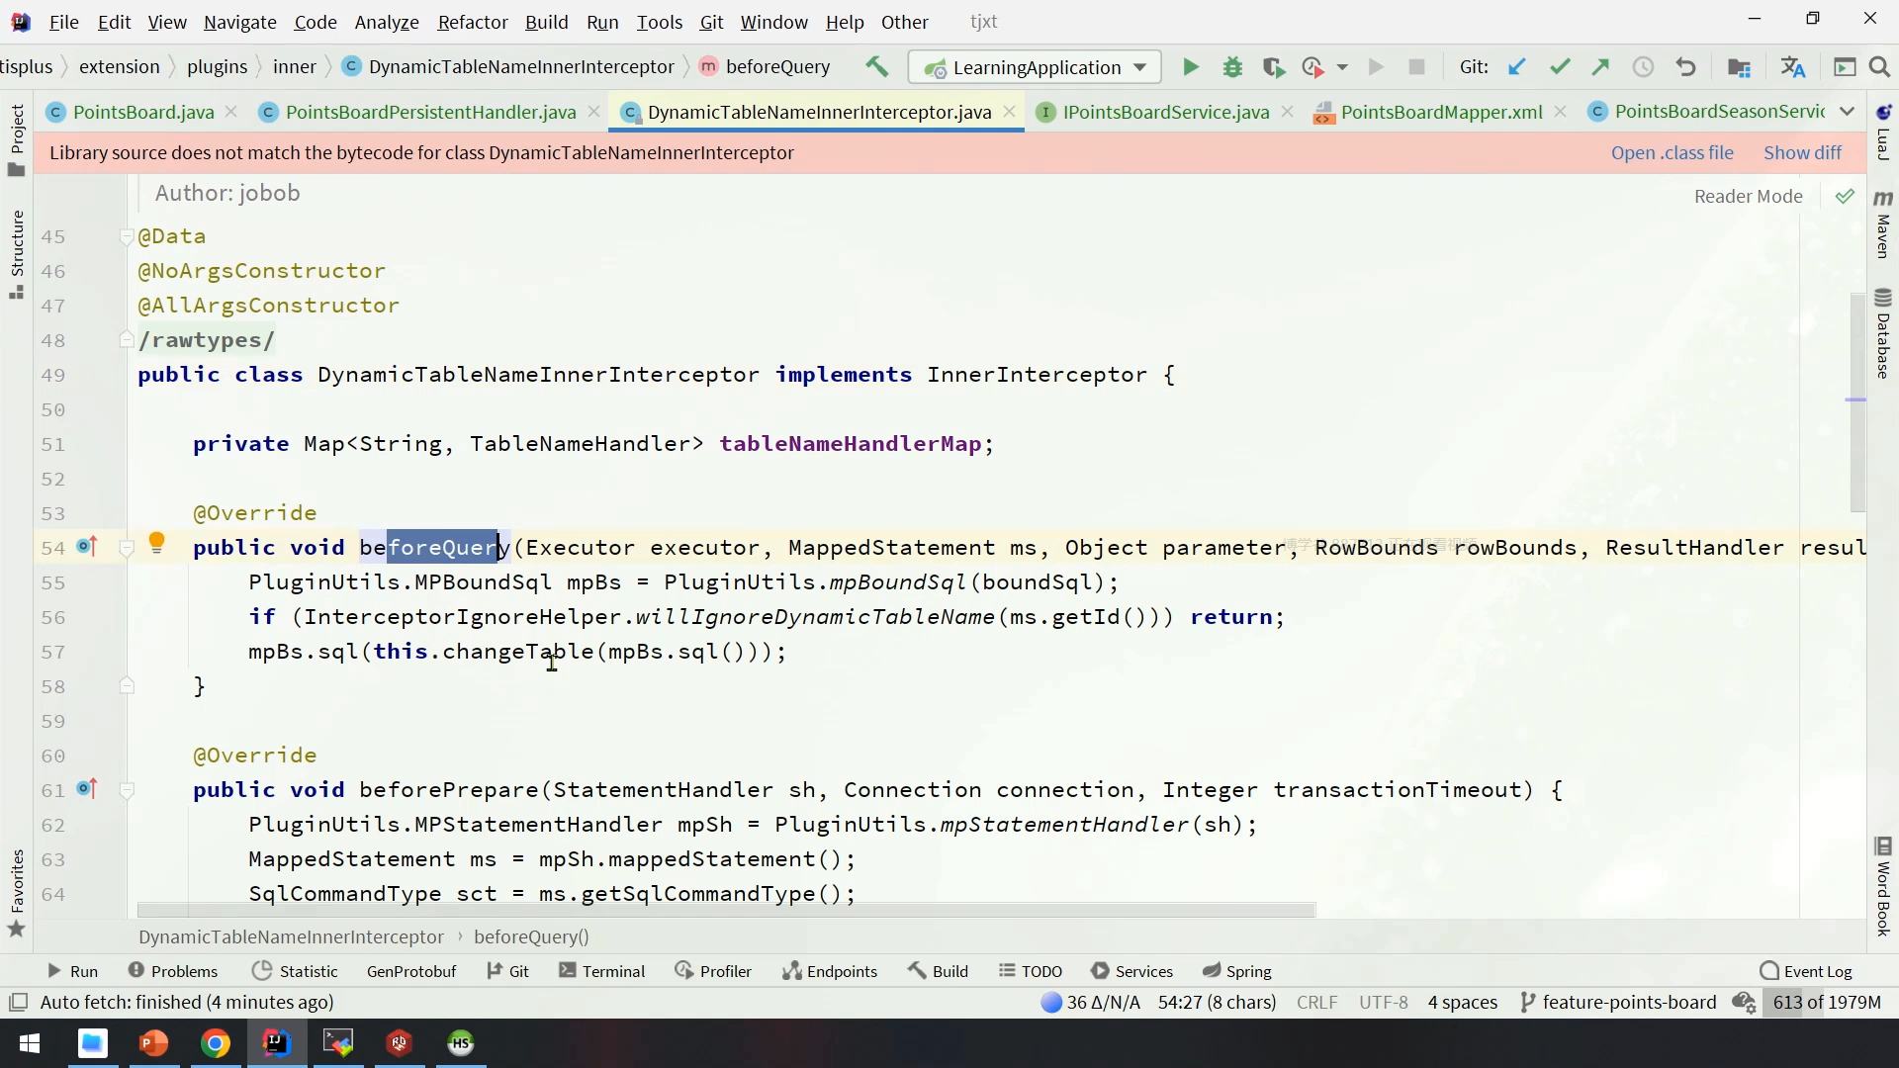
Task: Click Git update project arrow
Action: 1516,67
